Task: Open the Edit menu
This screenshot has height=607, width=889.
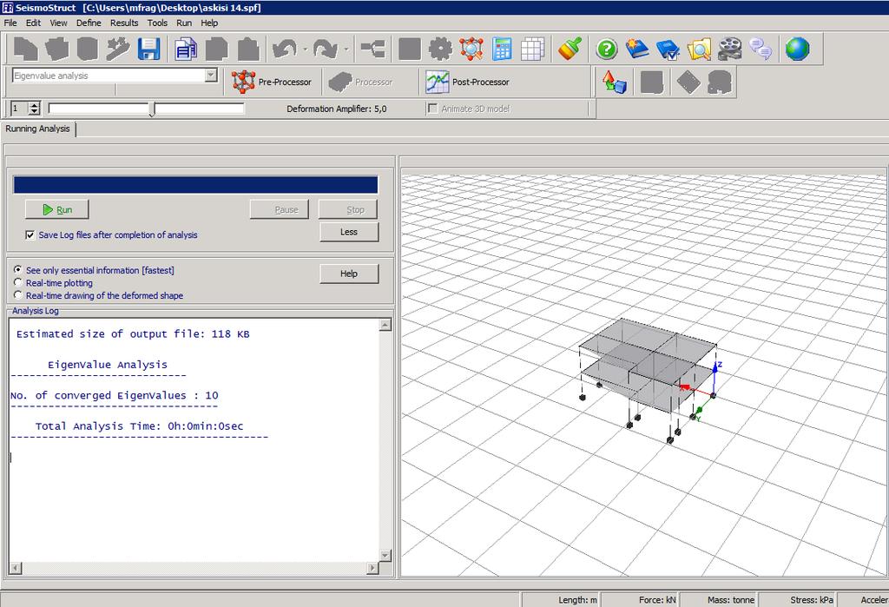Action: [33, 23]
